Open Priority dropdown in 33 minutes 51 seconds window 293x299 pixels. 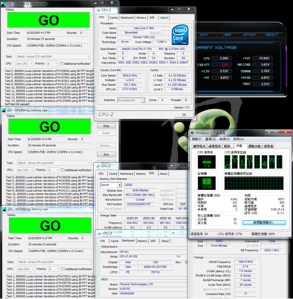[54, 269]
